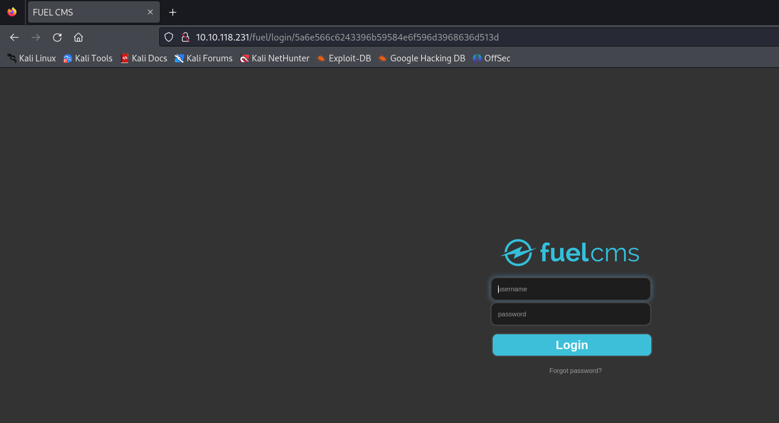Viewport: 779px width, 423px height.
Task: Reload the current page
Action: [57, 37]
